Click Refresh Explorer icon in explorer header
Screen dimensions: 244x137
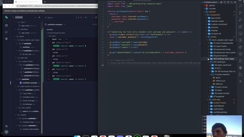coord(231,2)
